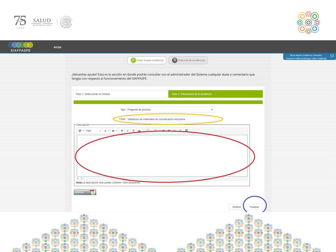The width and height of the screenshot is (336, 252).
Task: Open the AYUDA menu
Action: pos(57,47)
